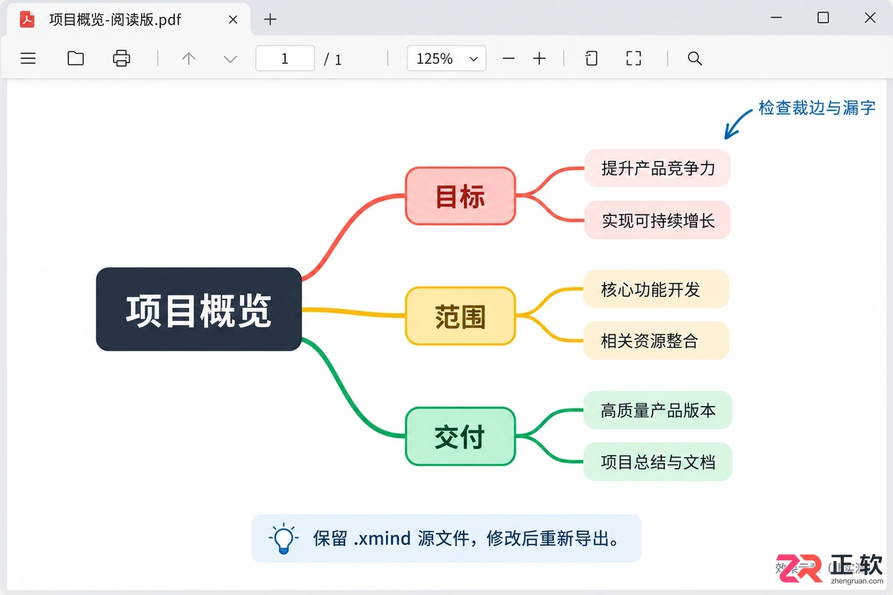Click the open file folder icon
Viewport: 893px width, 595px height.
[x=76, y=58]
